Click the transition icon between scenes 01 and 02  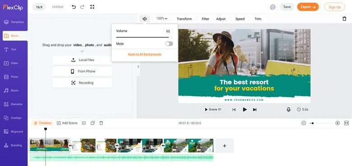coord(70,146)
